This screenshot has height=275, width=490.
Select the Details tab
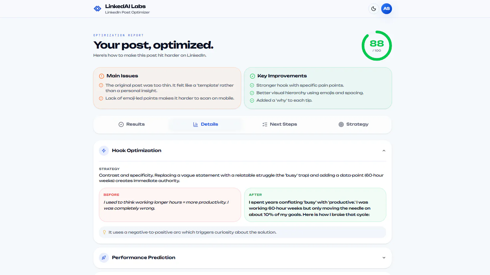pos(206,124)
